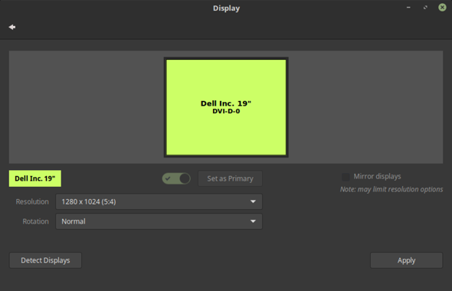Restore the Display window size
This screenshot has width=452, height=291.
click(x=425, y=8)
